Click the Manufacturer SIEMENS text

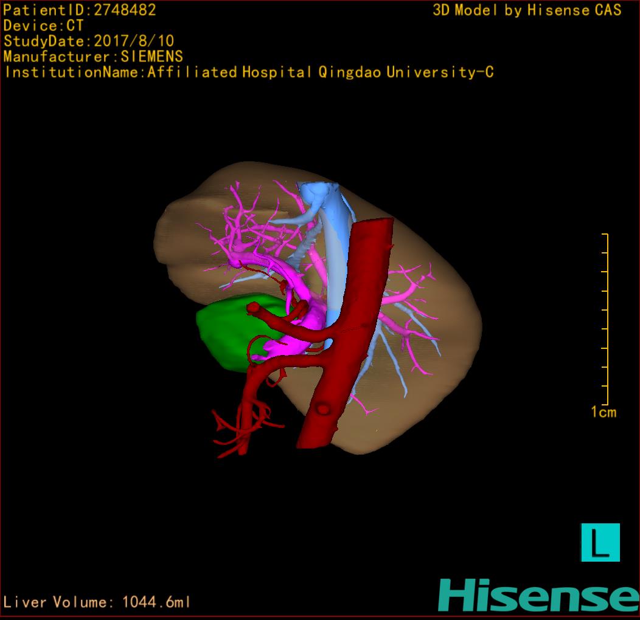93,57
